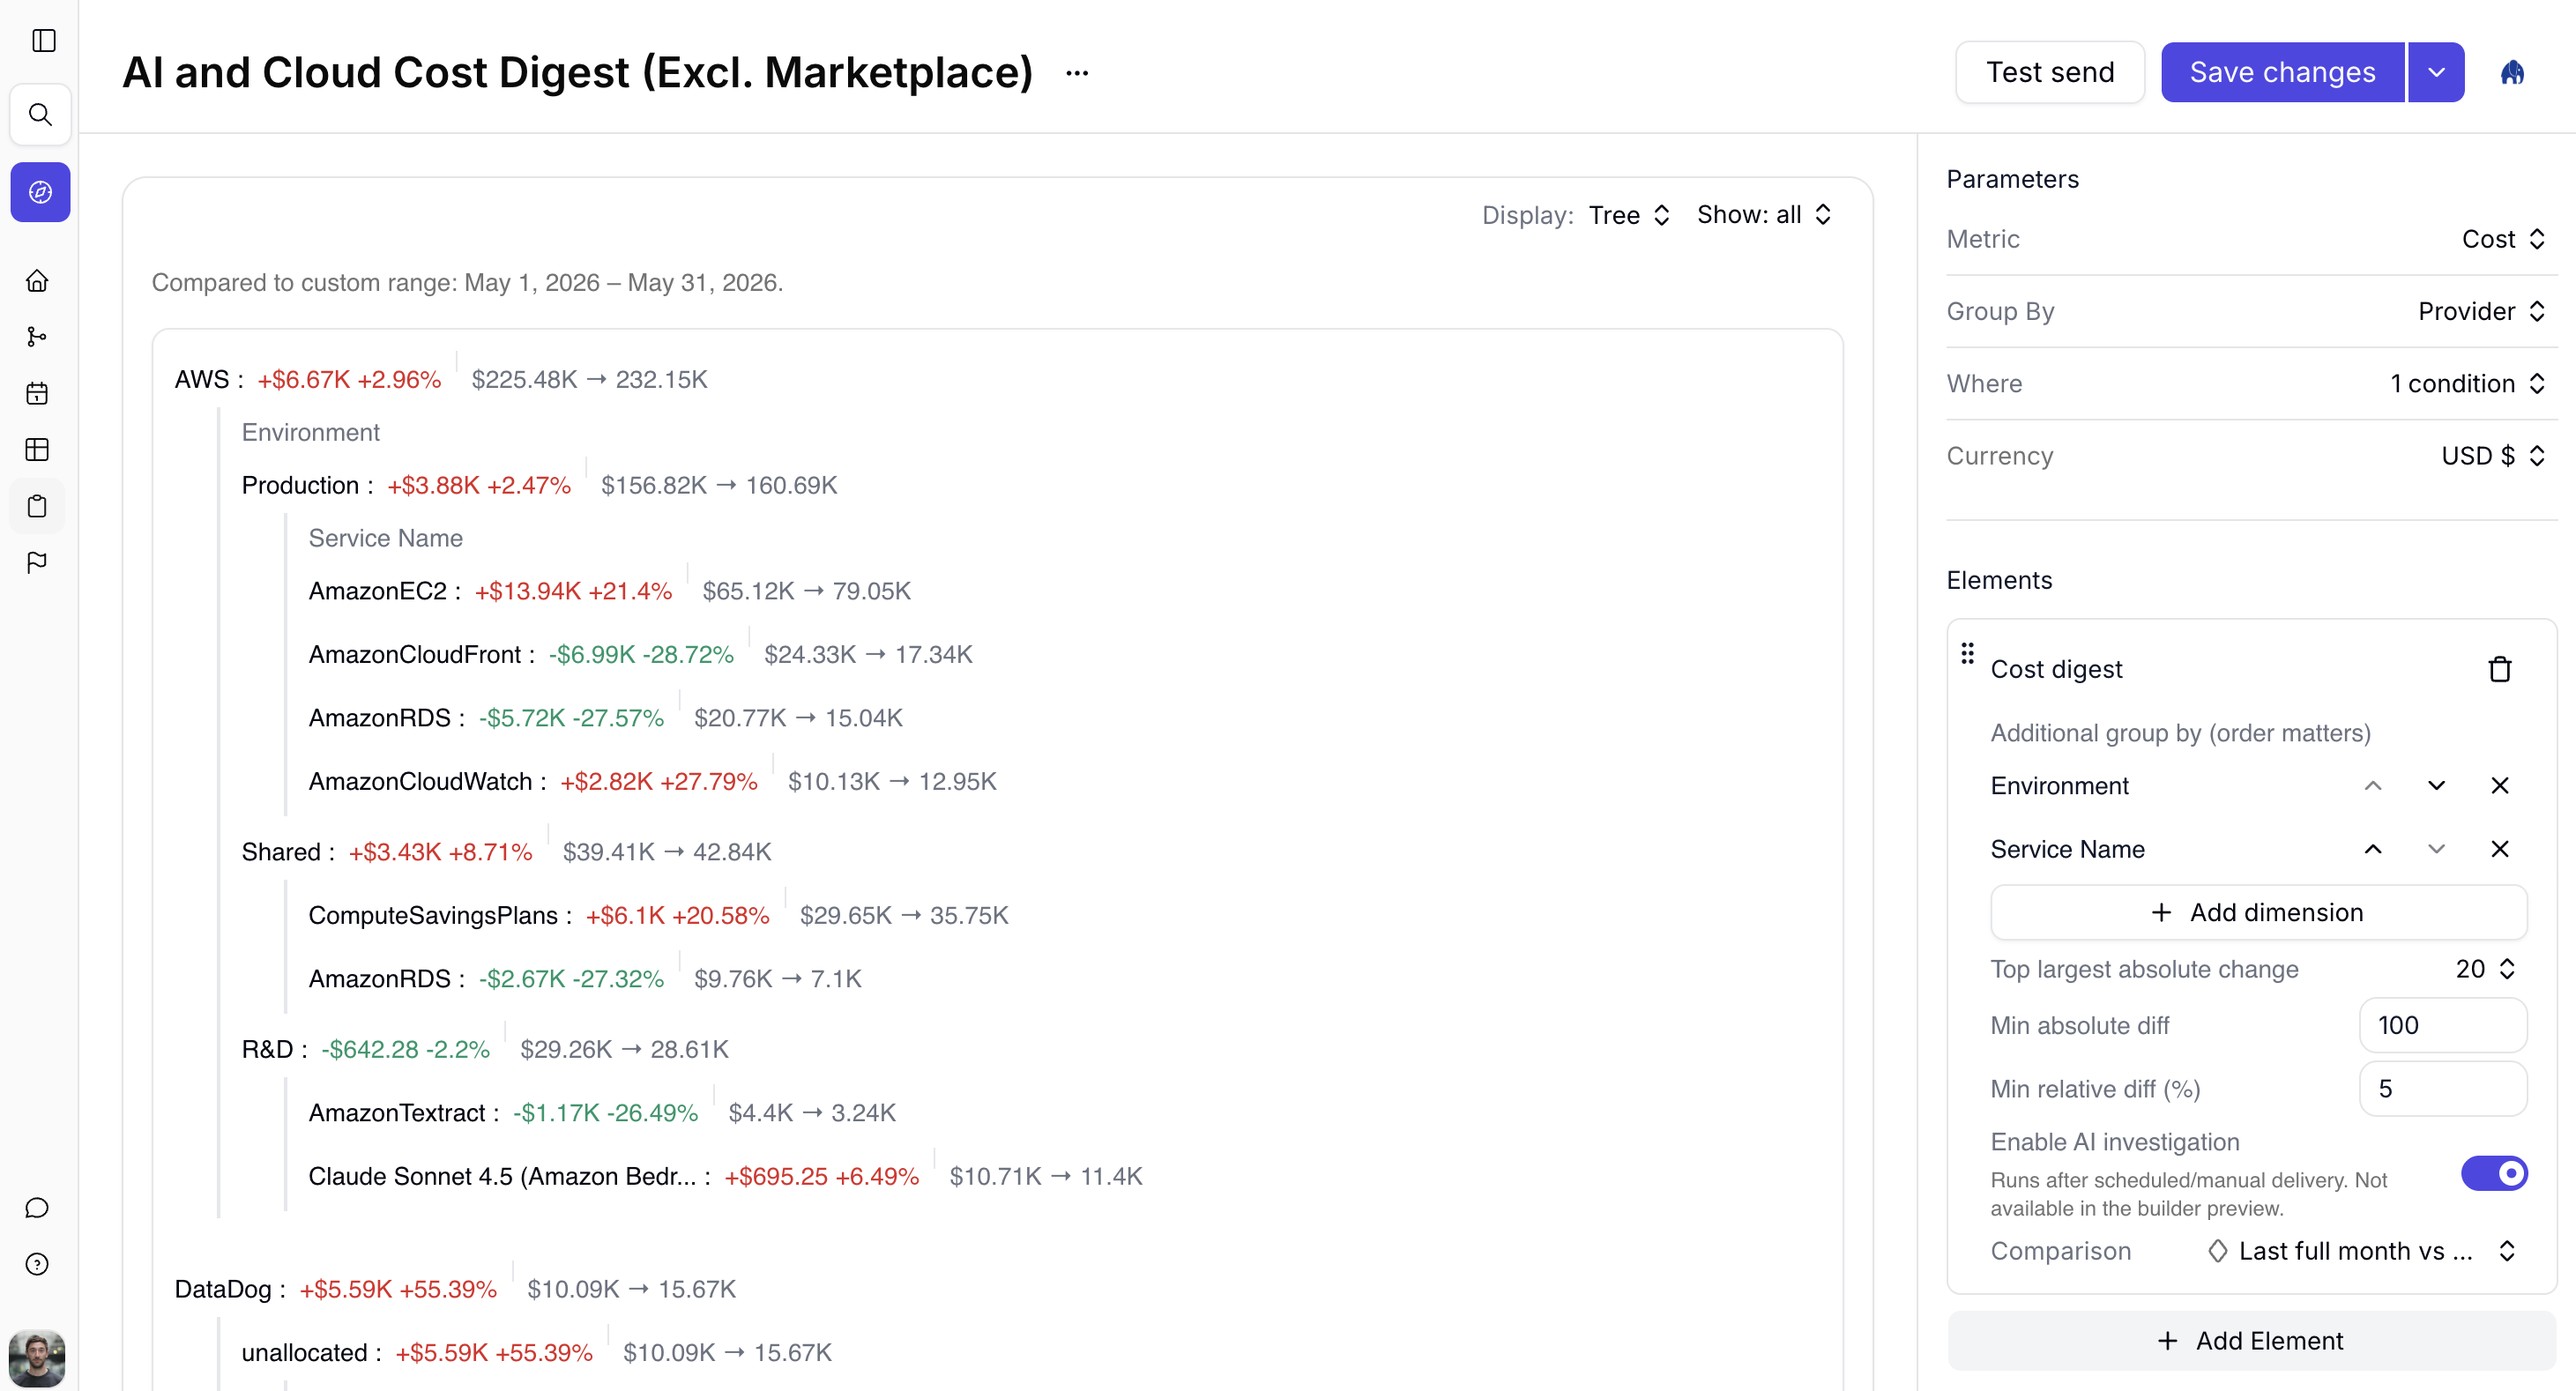Select the Production environment row
Image resolution: width=2576 pixels, height=1391 pixels.
pos(539,486)
